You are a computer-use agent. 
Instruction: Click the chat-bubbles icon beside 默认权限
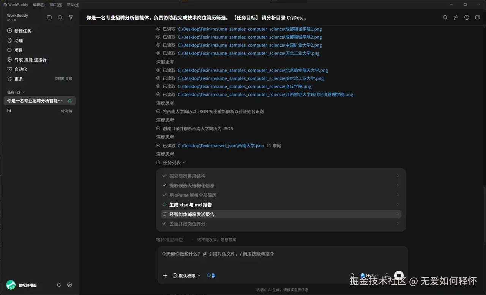click(x=211, y=276)
